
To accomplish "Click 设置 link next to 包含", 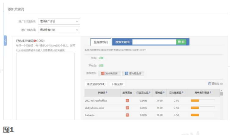I will click(101, 58).
